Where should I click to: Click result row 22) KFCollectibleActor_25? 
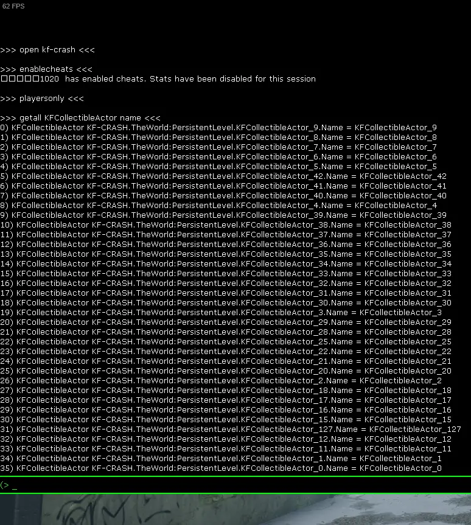[x=226, y=341]
